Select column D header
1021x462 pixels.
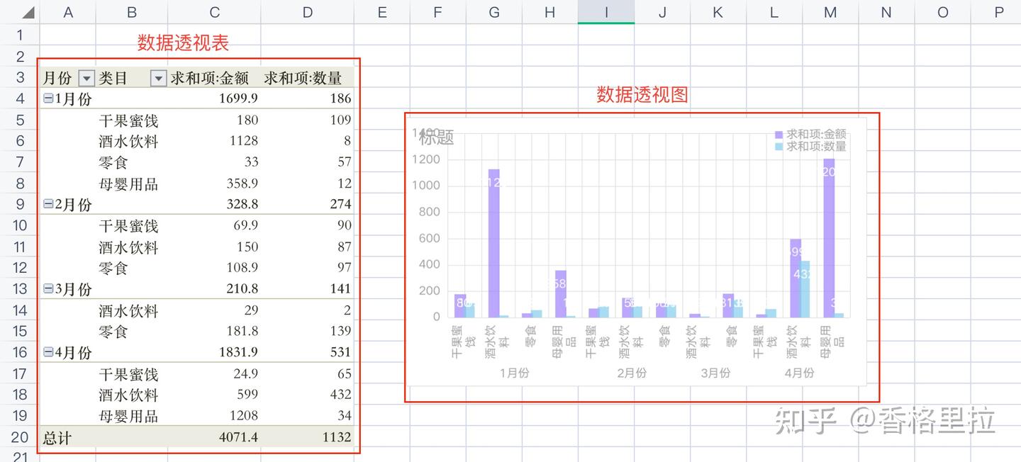click(307, 12)
